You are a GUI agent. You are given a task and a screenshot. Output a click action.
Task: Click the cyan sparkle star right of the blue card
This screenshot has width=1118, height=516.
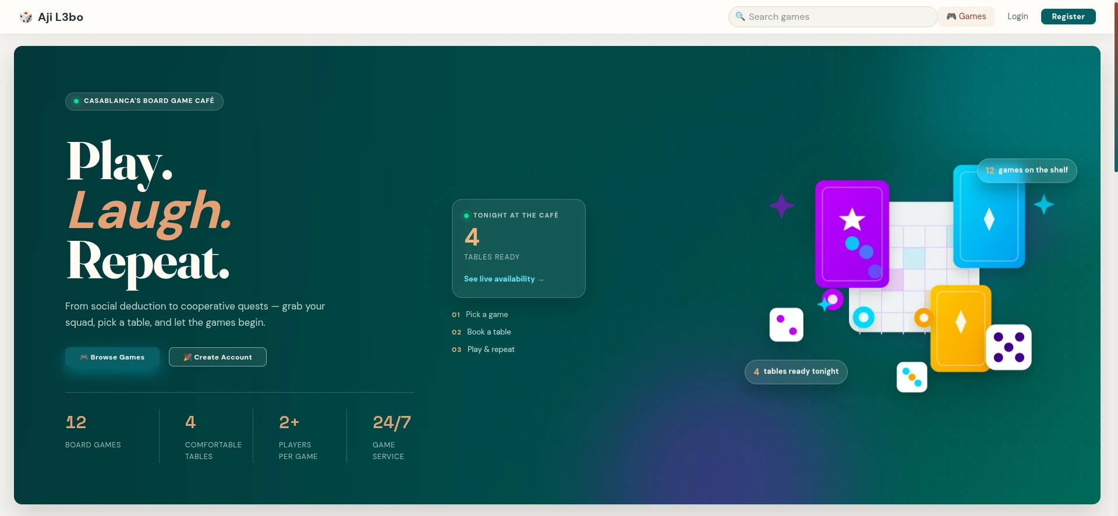(x=1043, y=205)
